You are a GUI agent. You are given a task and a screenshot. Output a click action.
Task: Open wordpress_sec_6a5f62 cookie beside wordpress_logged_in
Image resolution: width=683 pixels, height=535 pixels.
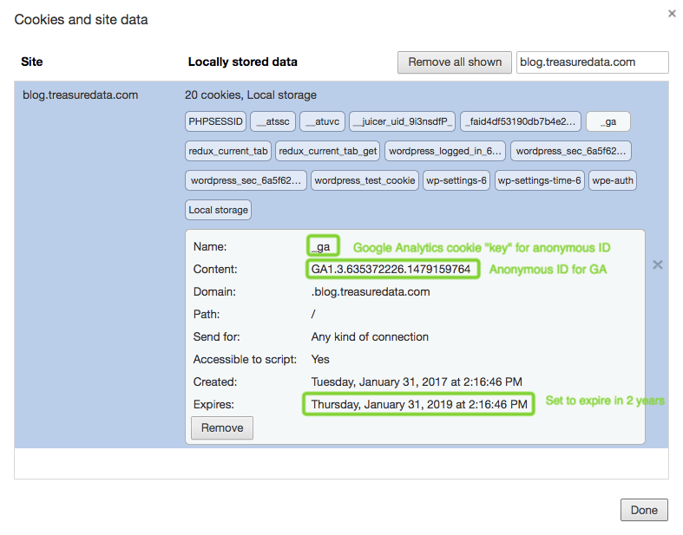pyautogui.click(x=571, y=151)
